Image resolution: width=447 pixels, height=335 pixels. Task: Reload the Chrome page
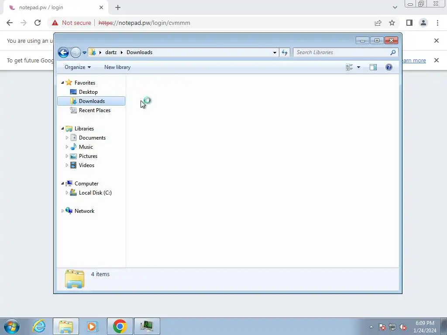[38, 23]
